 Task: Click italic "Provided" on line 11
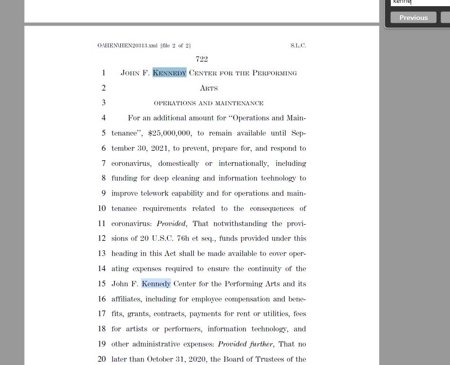tap(171, 223)
